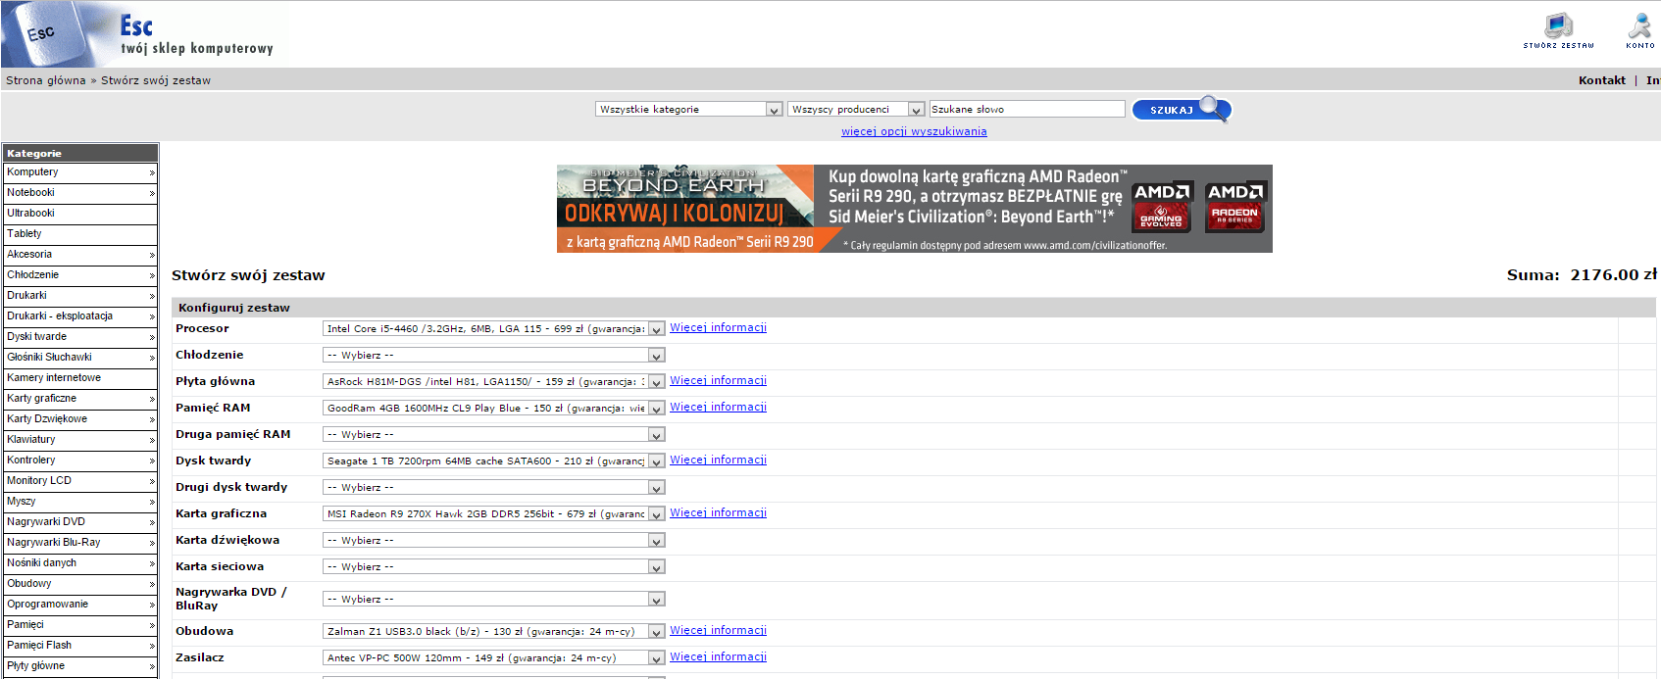This screenshot has width=1661, height=679.
Task: Open Karta graficzna selection dropdown
Action: (494, 513)
